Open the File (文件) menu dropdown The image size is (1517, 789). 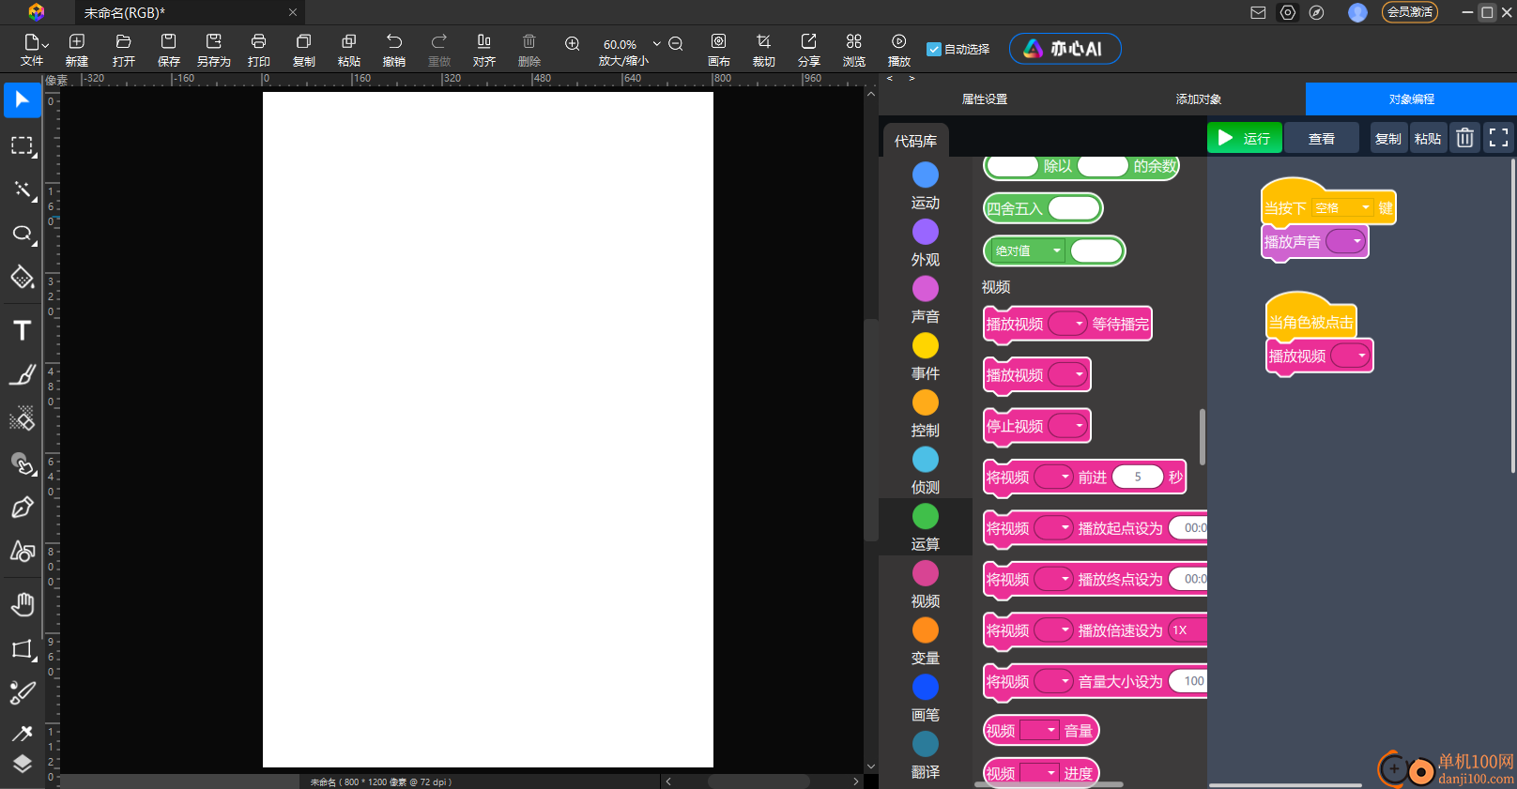33,49
